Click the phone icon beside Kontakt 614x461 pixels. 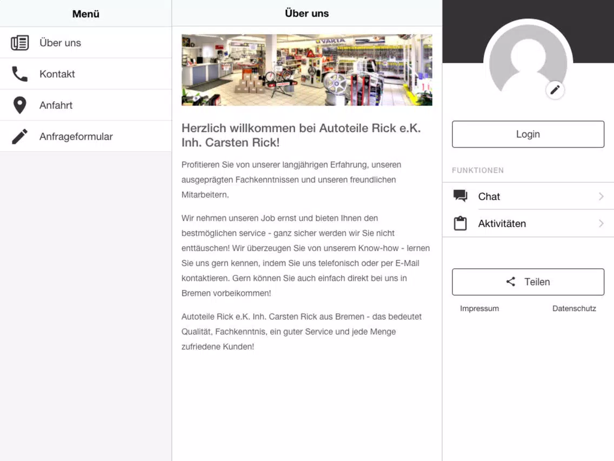(x=19, y=74)
